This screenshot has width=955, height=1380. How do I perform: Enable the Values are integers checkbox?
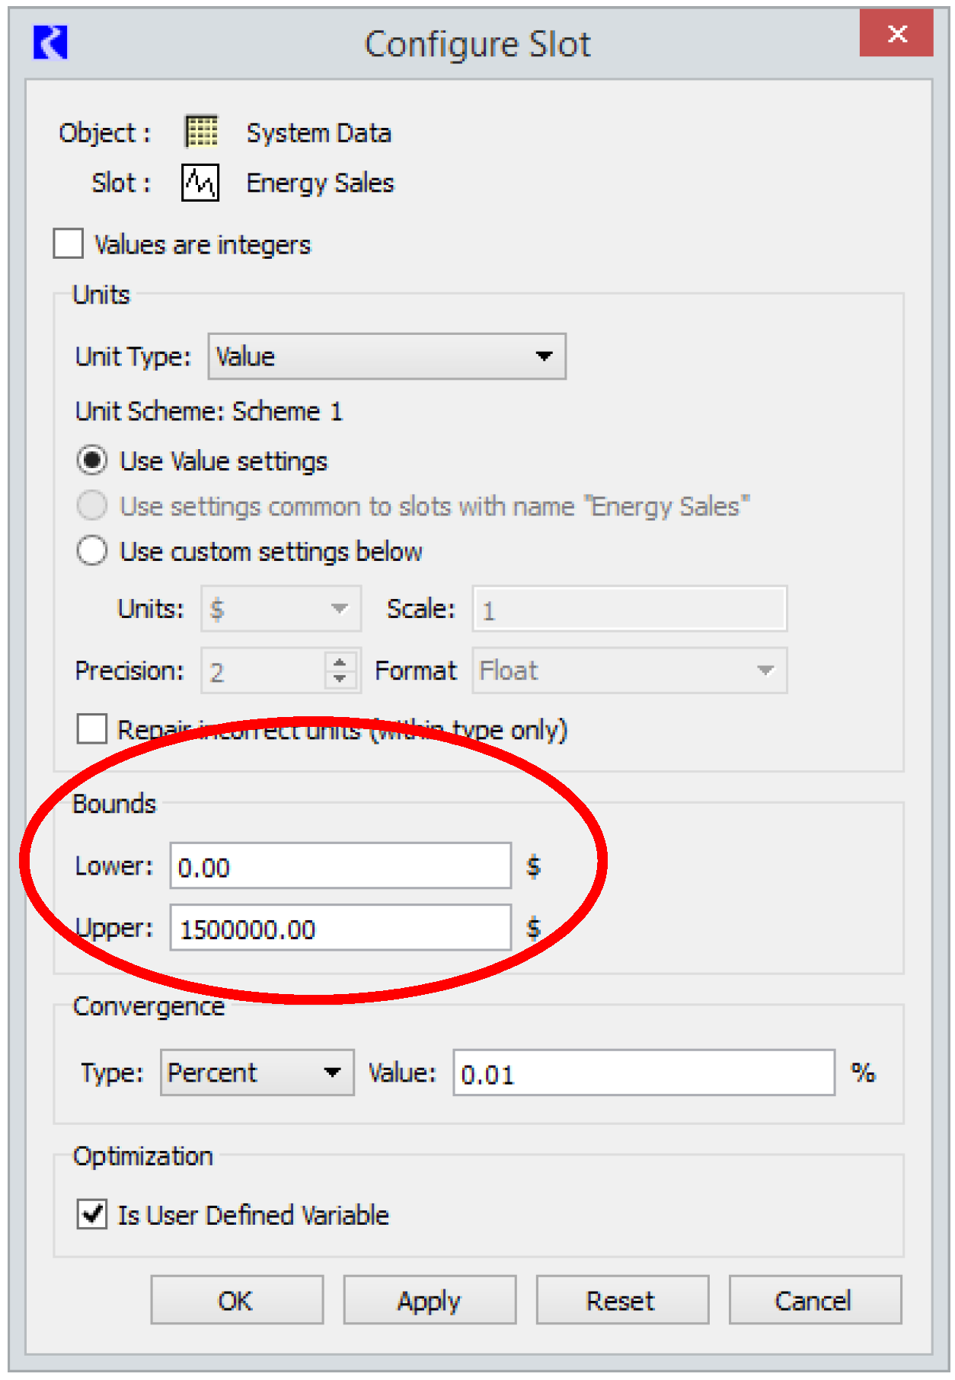point(69,244)
